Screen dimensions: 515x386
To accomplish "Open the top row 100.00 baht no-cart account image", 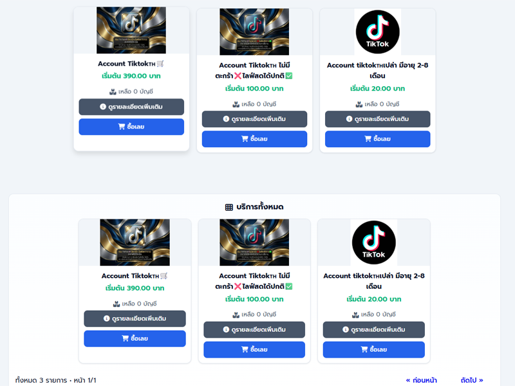I will coord(254,32).
